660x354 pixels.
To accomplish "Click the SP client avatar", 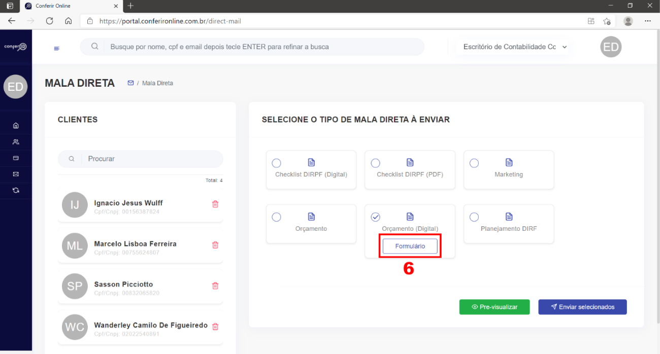I will [x=75, y=287].
